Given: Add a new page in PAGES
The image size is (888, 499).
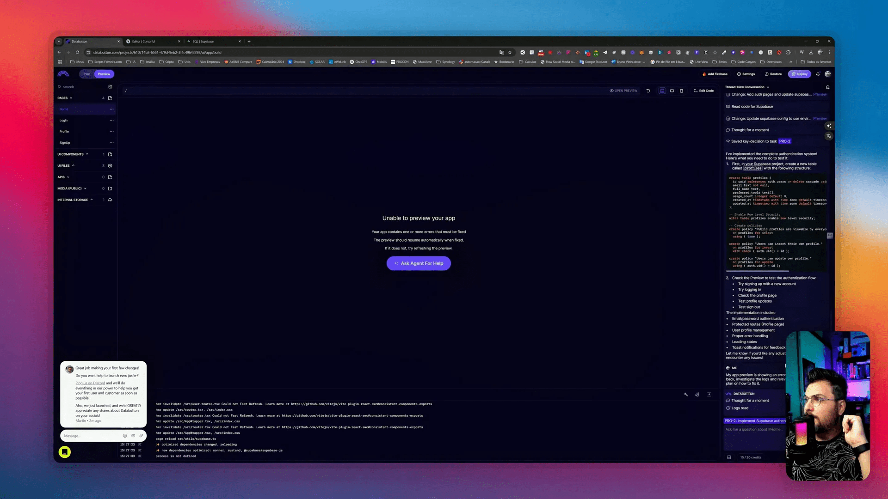Looking at the screenshot, I should 110,98.
